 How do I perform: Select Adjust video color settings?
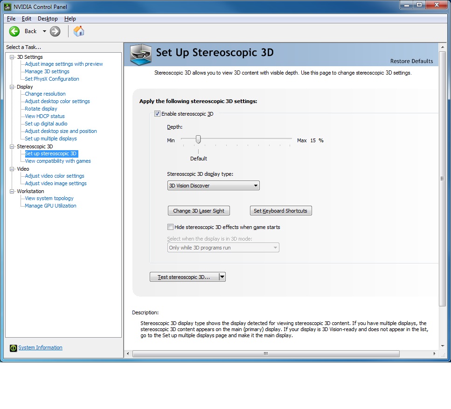click(55, 176)
